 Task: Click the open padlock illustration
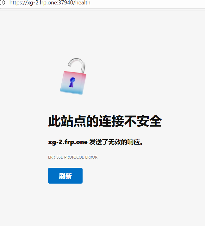[x=73, y=76]
